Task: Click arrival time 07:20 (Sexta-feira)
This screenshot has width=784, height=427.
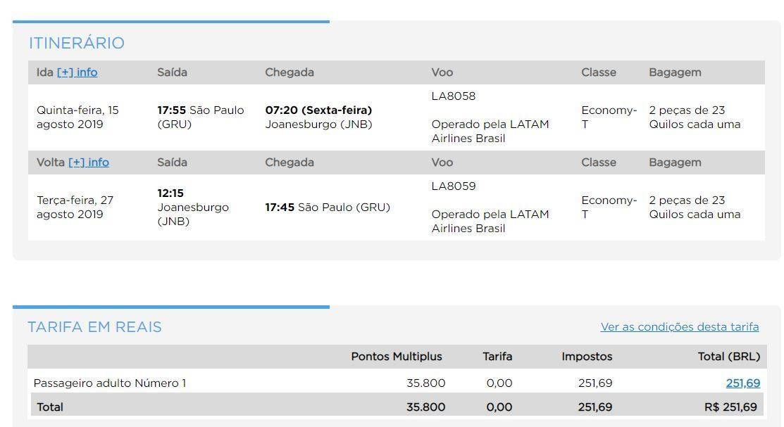Action: [x=318, y=110]
